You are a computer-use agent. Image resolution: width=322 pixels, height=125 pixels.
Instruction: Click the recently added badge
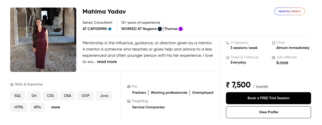coord(289,11)
